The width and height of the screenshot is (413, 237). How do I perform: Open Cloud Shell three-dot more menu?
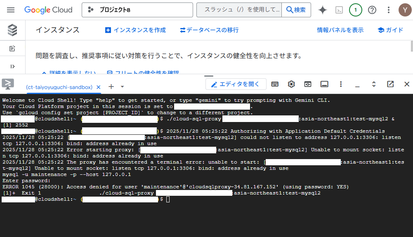point(341,84)
